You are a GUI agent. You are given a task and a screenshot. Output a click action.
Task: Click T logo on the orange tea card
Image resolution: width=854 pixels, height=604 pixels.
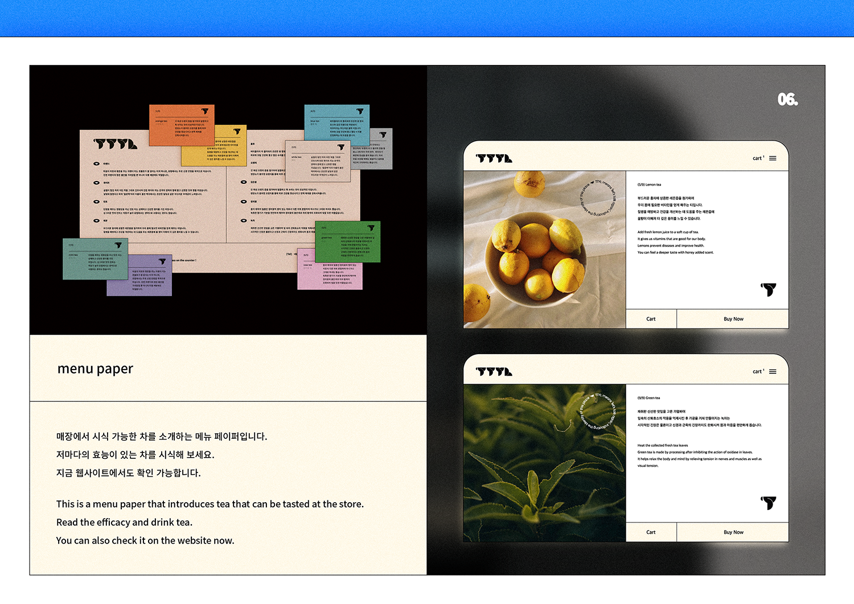pos(205,111)
